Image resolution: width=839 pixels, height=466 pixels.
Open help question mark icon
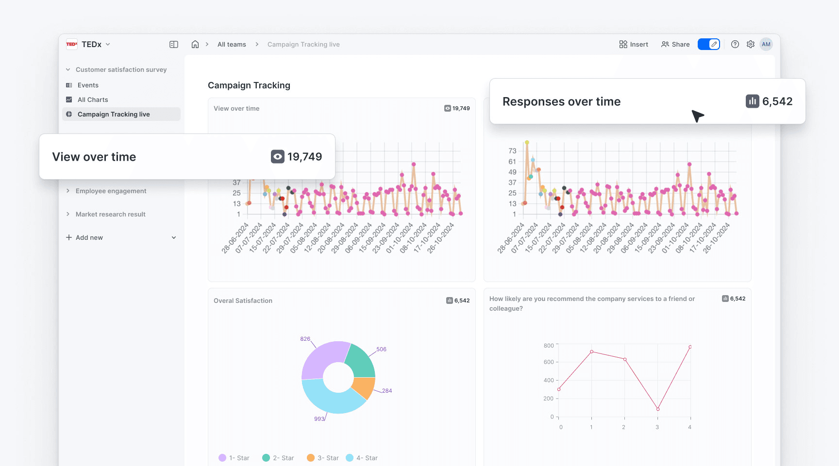tap(735, 44)
